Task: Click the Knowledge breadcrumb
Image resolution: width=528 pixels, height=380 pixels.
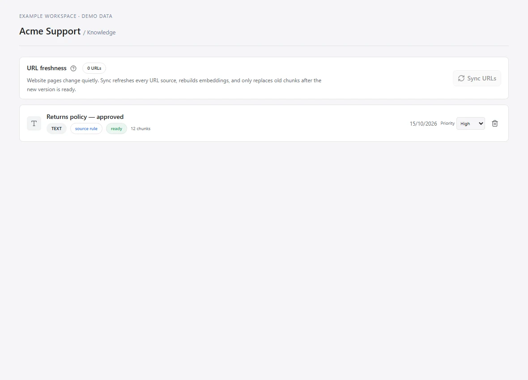Action: tap(102, 32)
